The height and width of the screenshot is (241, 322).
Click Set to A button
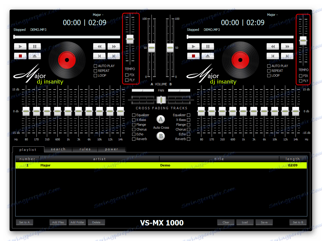(25, 222)
